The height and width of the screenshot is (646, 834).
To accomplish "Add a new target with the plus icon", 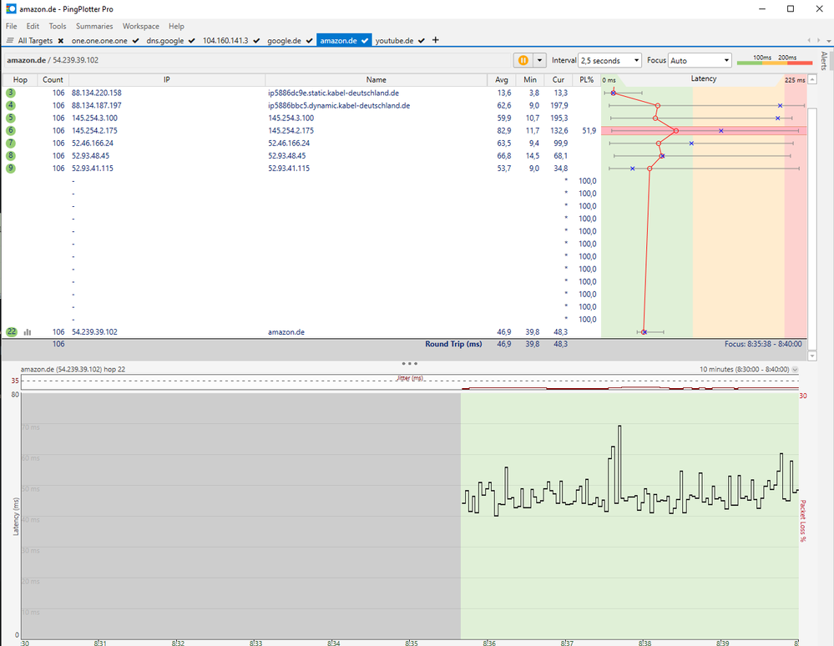I will 435,40.
